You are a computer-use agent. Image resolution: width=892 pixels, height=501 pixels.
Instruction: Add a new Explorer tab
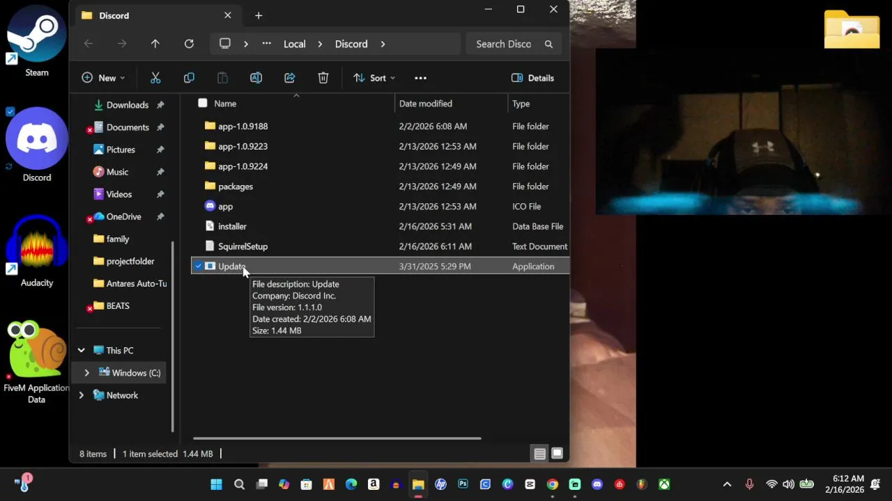259,15
